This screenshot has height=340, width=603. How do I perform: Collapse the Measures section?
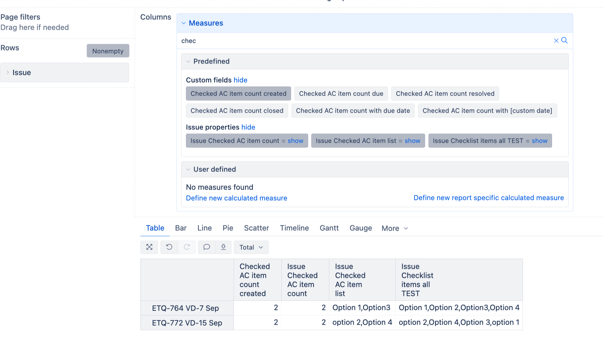pyautogui.click(x=184, y=23)
